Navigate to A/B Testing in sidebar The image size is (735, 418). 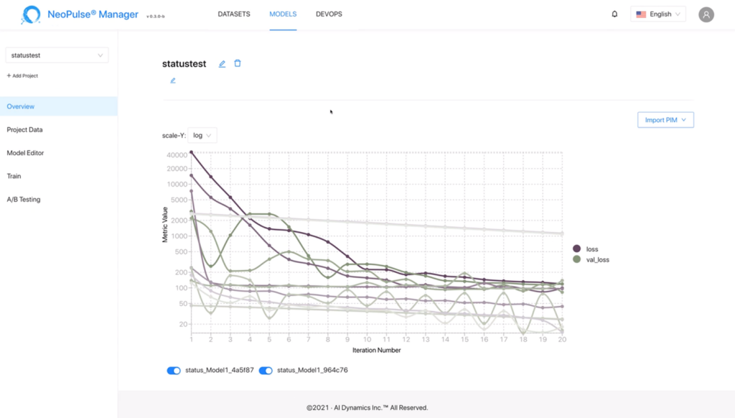pyautogui.click(x=24, y=199)
